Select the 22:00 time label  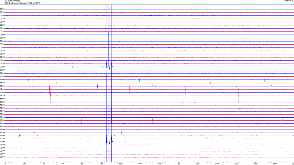pyautogui.click(x=2, y=148)
